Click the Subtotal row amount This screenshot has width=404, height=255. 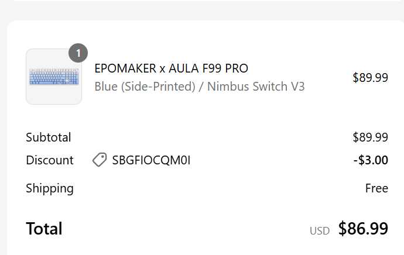(x=370, y=137)
